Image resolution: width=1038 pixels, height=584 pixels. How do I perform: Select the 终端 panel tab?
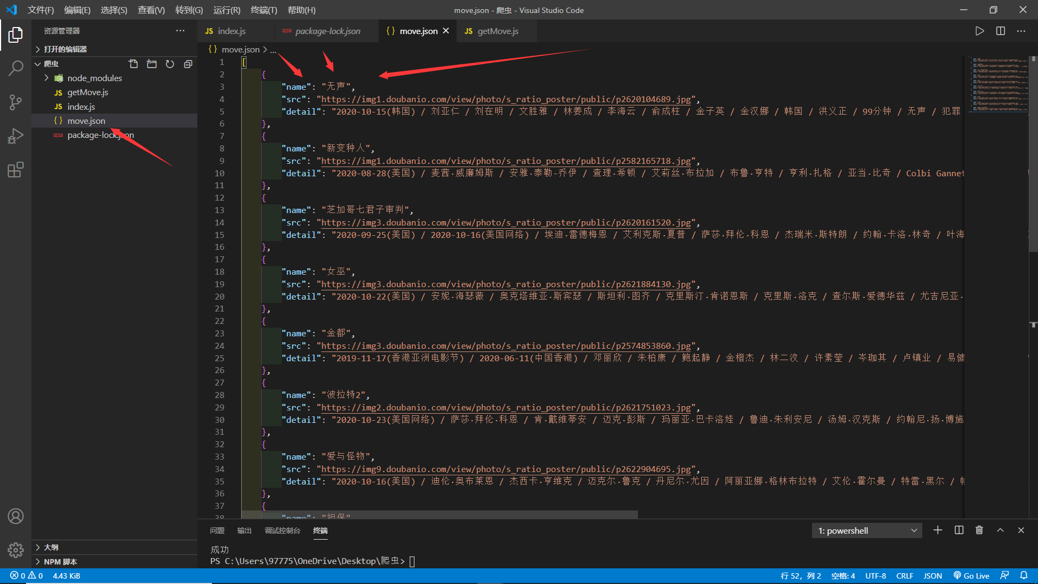coord(320,530)
